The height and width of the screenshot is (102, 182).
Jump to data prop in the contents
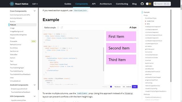148,24
